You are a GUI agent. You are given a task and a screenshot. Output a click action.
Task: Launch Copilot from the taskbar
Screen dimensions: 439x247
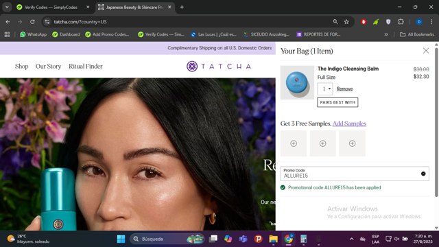(x=228, y=239)
